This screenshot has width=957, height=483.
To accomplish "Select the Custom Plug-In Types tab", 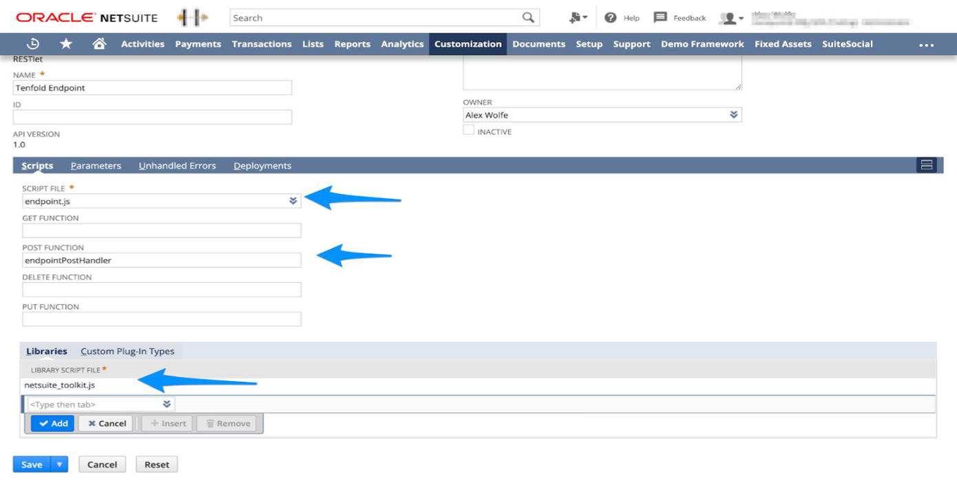I will 127,351.
